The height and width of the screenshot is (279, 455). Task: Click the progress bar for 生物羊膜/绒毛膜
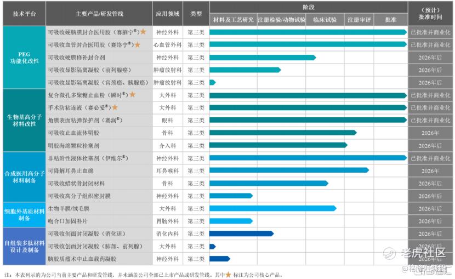coord(273,208)
